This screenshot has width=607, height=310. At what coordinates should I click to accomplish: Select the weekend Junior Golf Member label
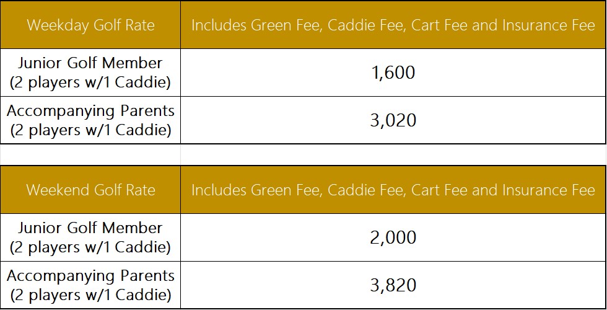pos(90,228)
